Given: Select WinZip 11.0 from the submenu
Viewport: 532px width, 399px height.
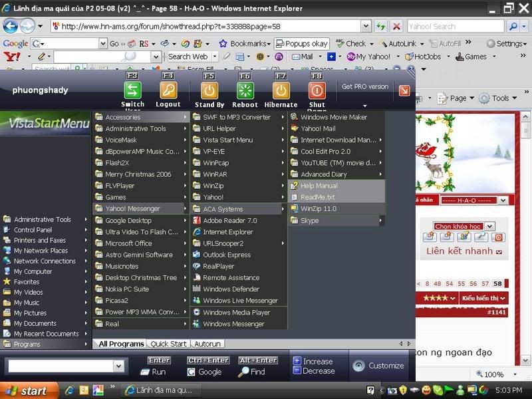Looking at the screenshot, I should (318, 209).
